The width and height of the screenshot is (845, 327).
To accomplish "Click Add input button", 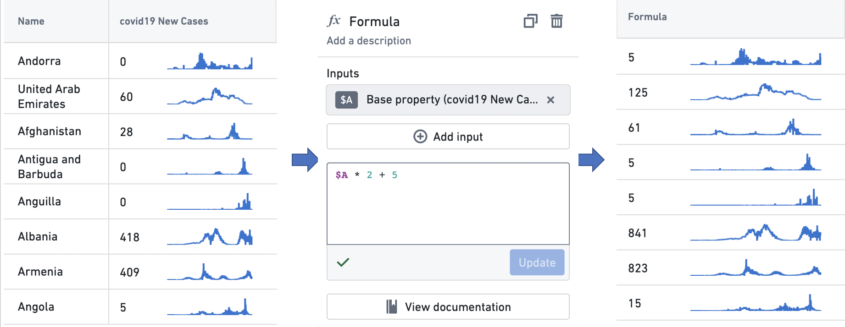I will pyautogui.click(x=448, y=136).
